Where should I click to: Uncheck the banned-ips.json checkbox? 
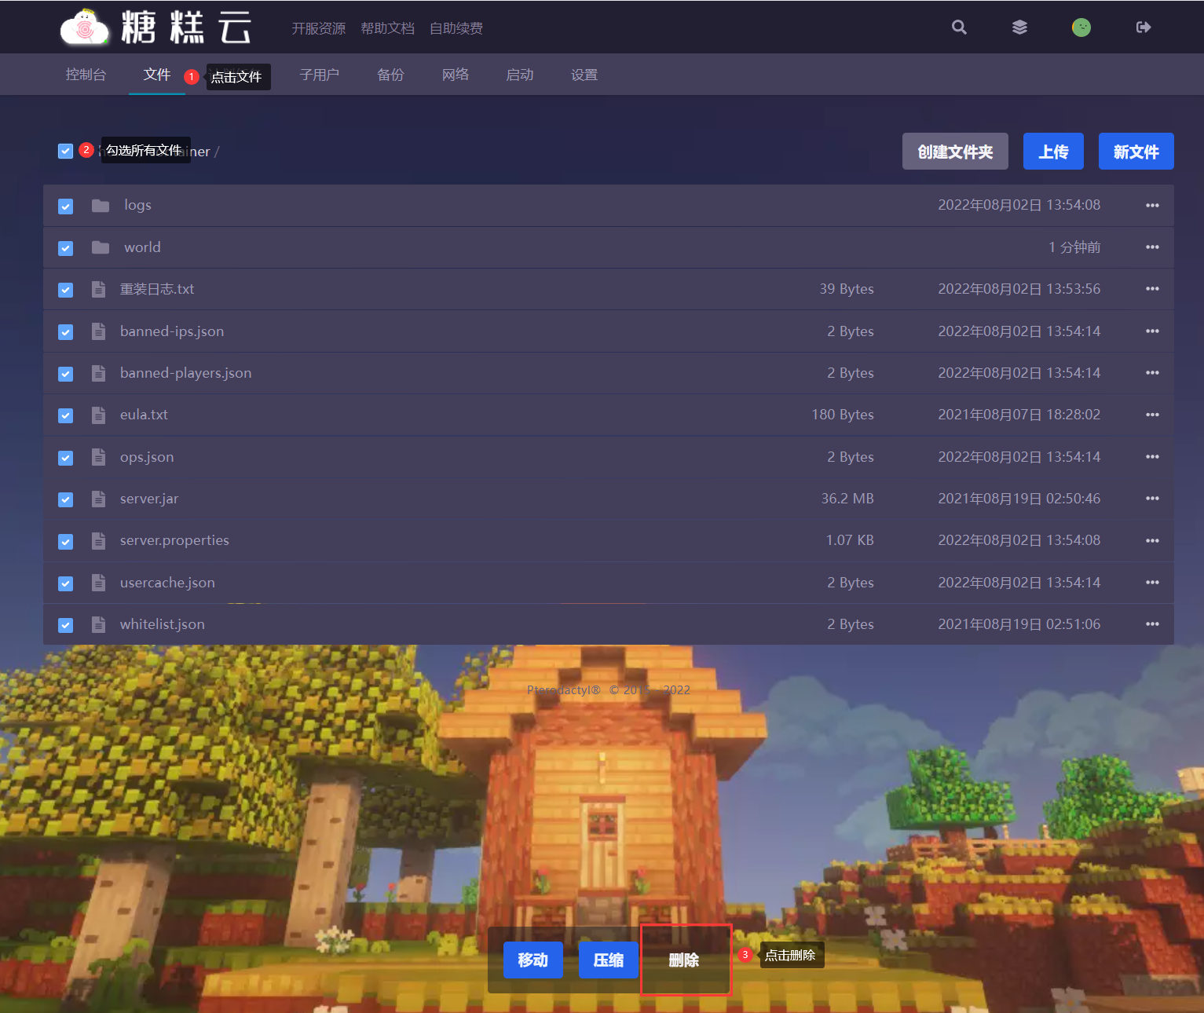click(66, 332)
